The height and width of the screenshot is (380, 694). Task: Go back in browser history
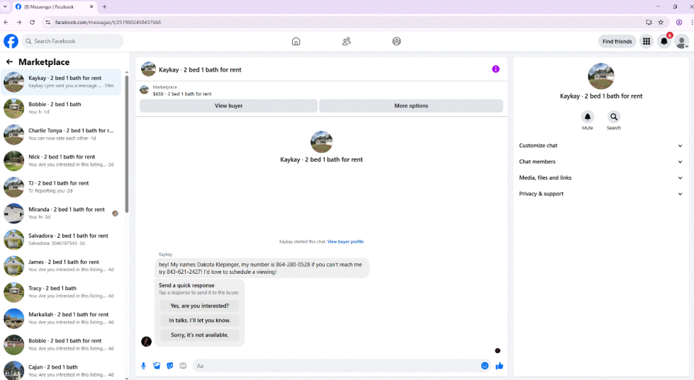[6, 22]
